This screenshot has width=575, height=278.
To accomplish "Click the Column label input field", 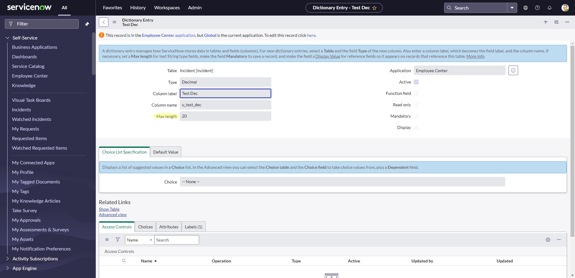I will click(x=226, y=93).
